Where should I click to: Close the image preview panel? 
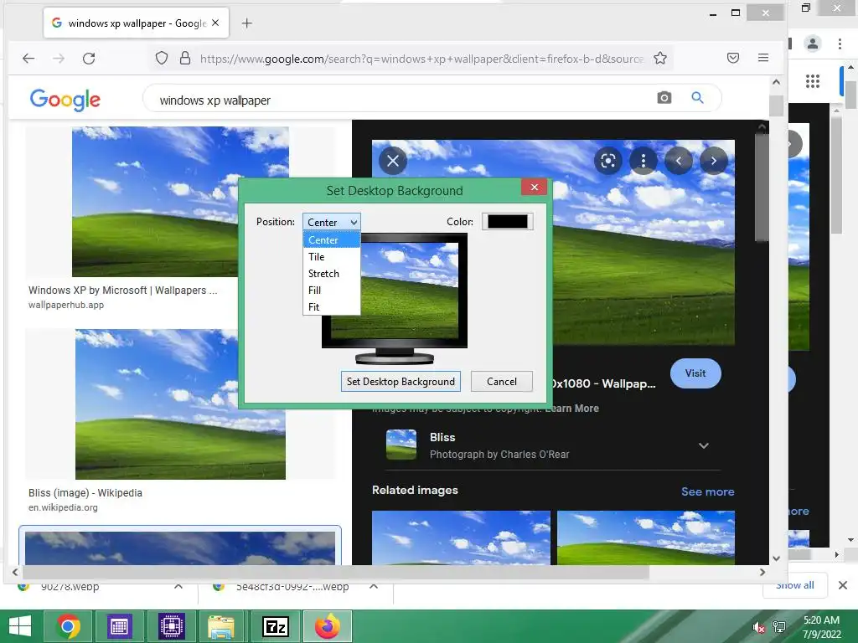coord(393,161)
